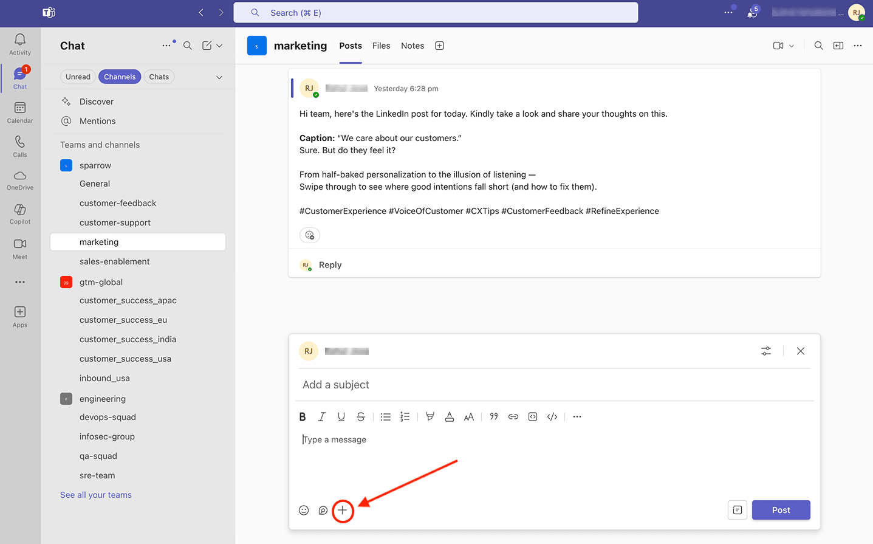Open the notifications bell in top bar

tap(752, 13)
